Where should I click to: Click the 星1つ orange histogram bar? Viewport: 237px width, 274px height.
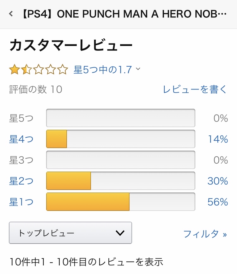(x=88, y=202)
